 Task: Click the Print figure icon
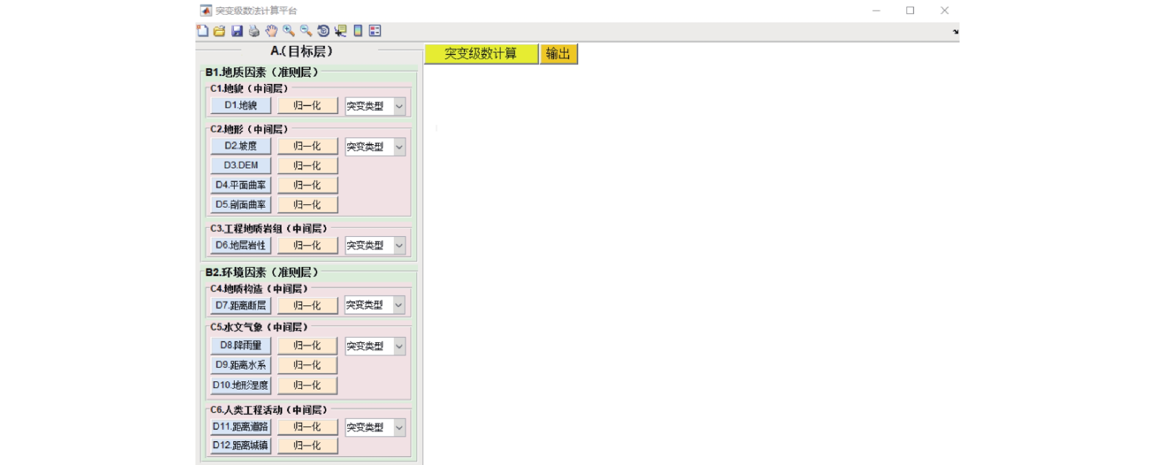point(254,30)
